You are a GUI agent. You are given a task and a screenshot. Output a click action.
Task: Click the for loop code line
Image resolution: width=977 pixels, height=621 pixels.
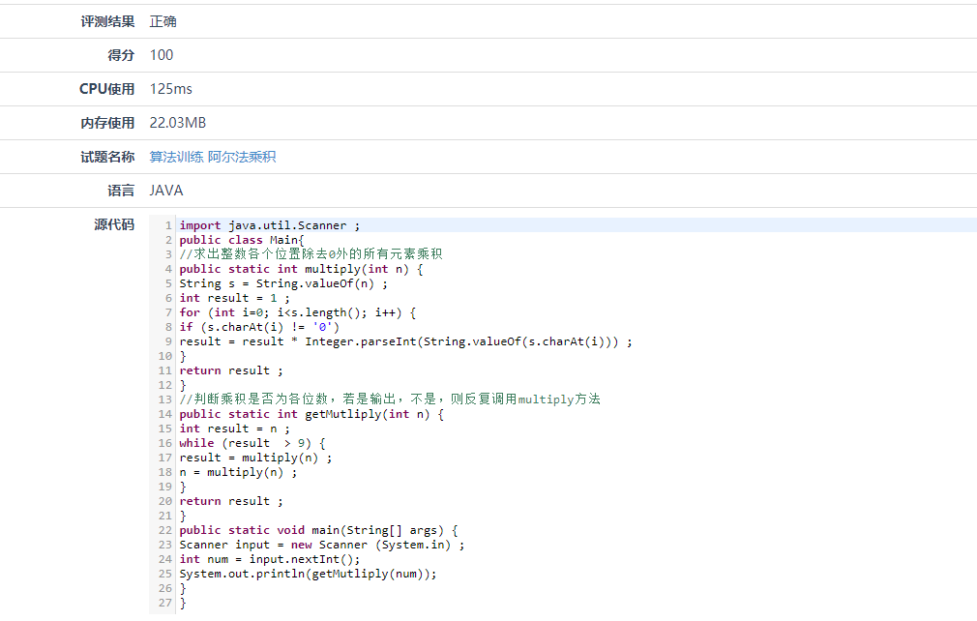point(298,312)
